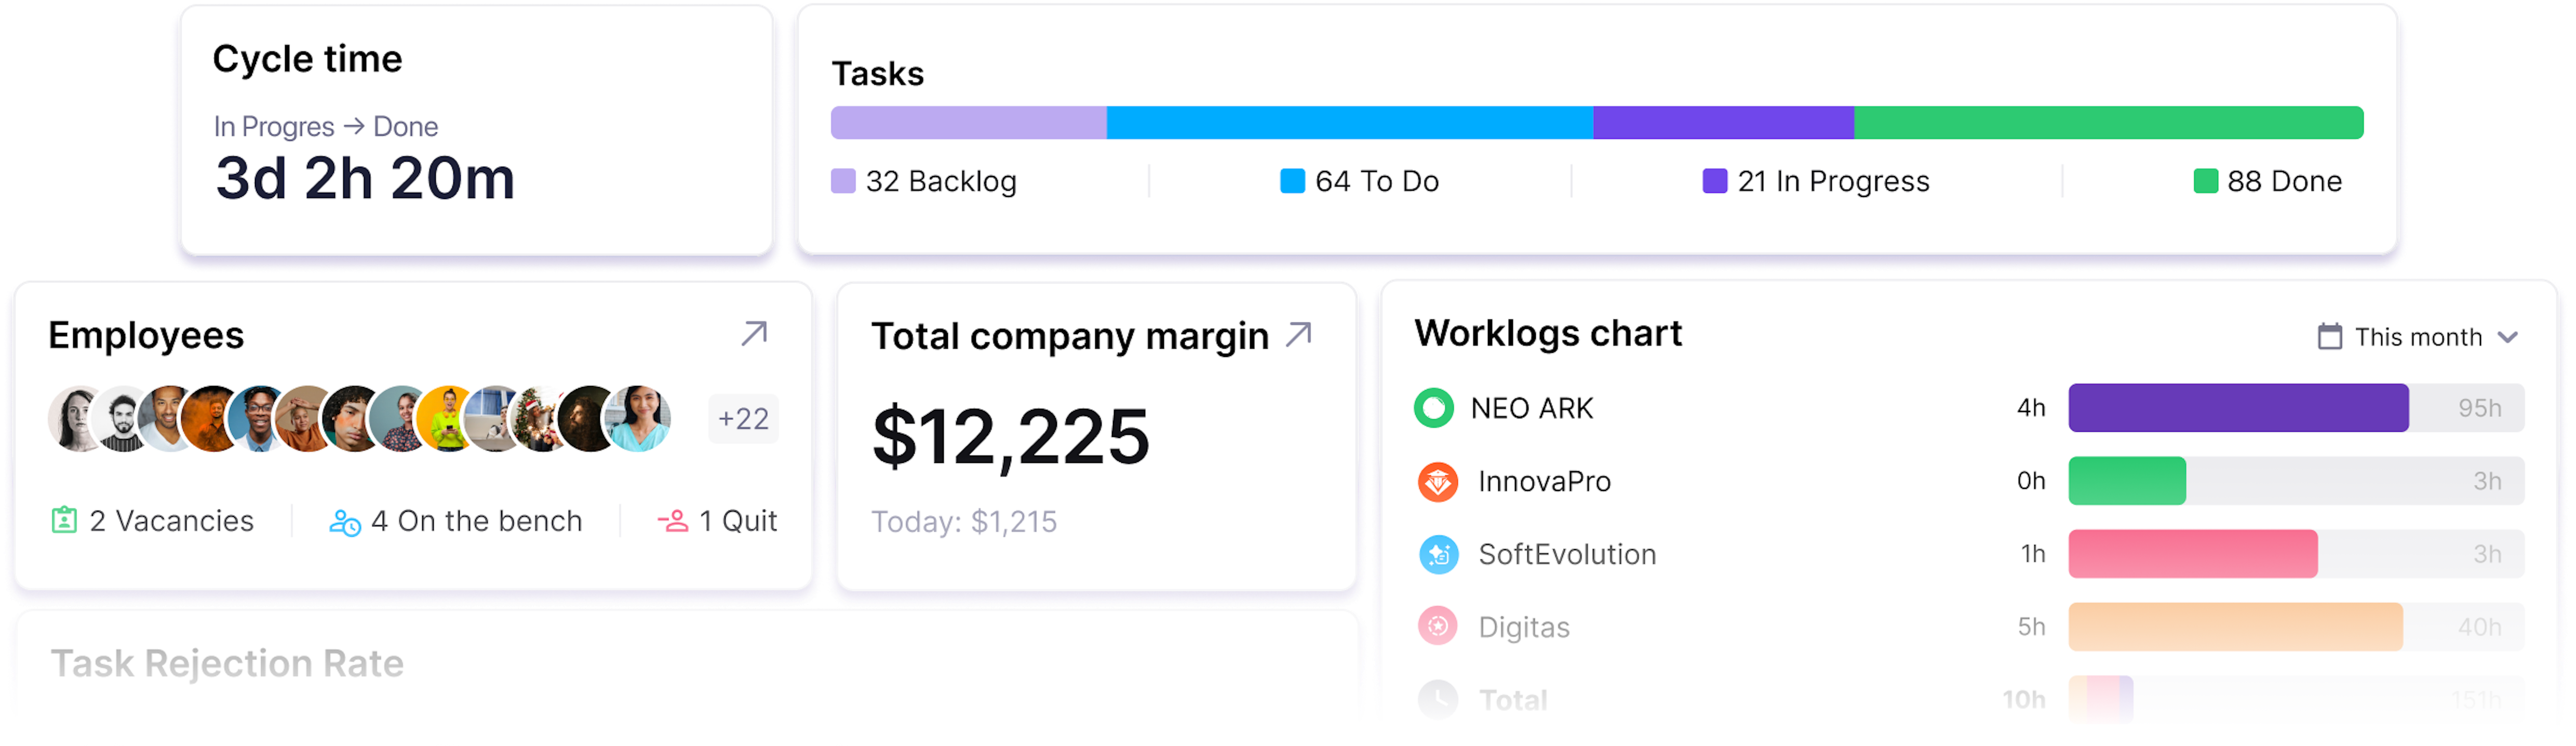Screen dimensions: 2576x746
Task: Click the On the bench person icon
Action: [344, 522]
